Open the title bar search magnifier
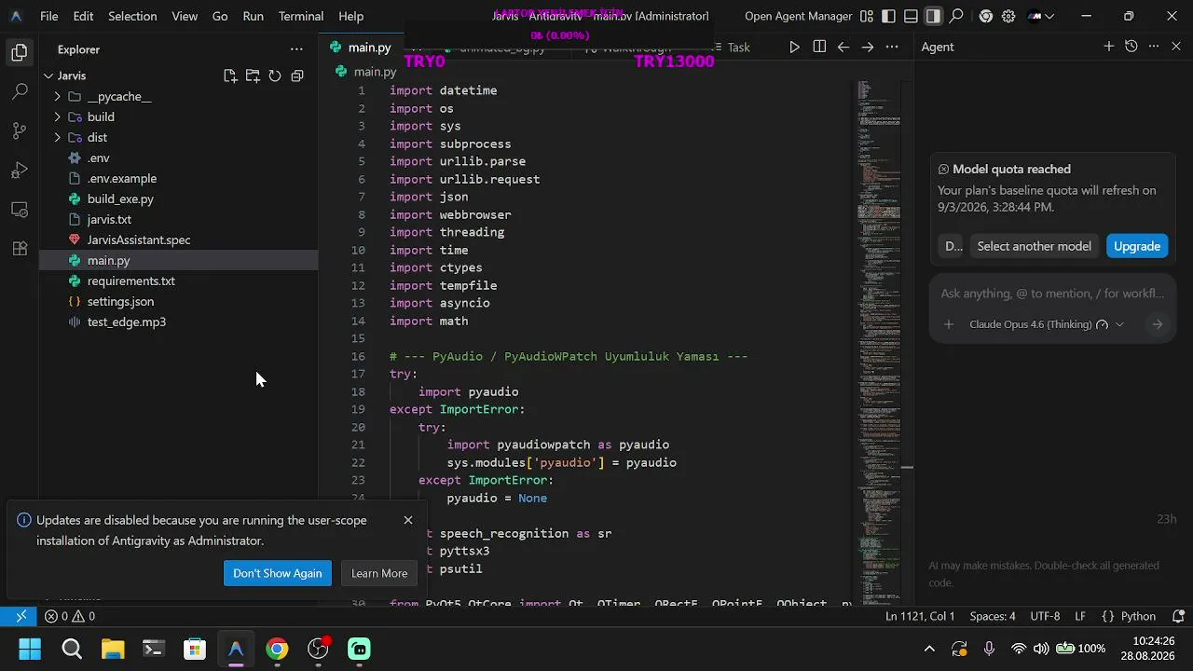This screenshot has height=671, width=1193. pyautogui.click(x=956, y=16)
